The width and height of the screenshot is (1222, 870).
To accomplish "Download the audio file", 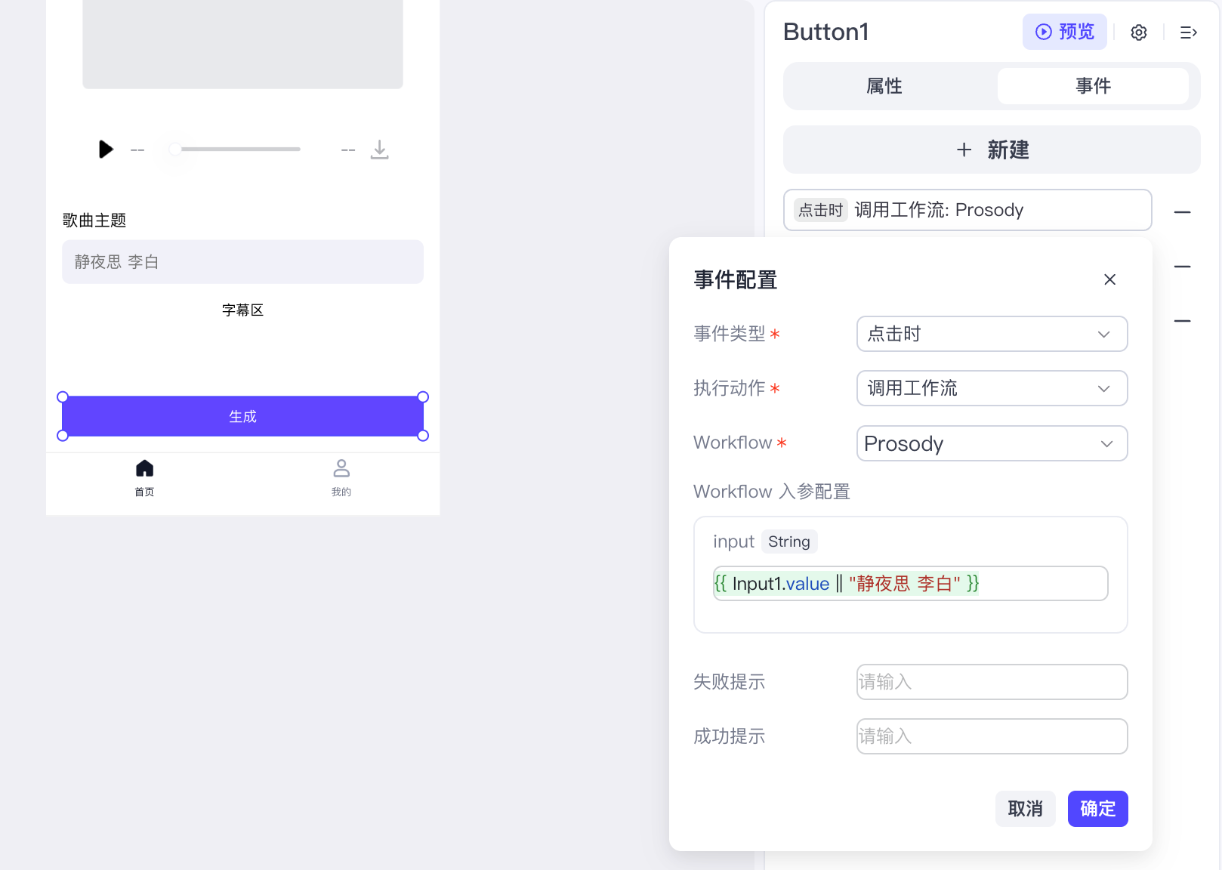I will (380, 150).
